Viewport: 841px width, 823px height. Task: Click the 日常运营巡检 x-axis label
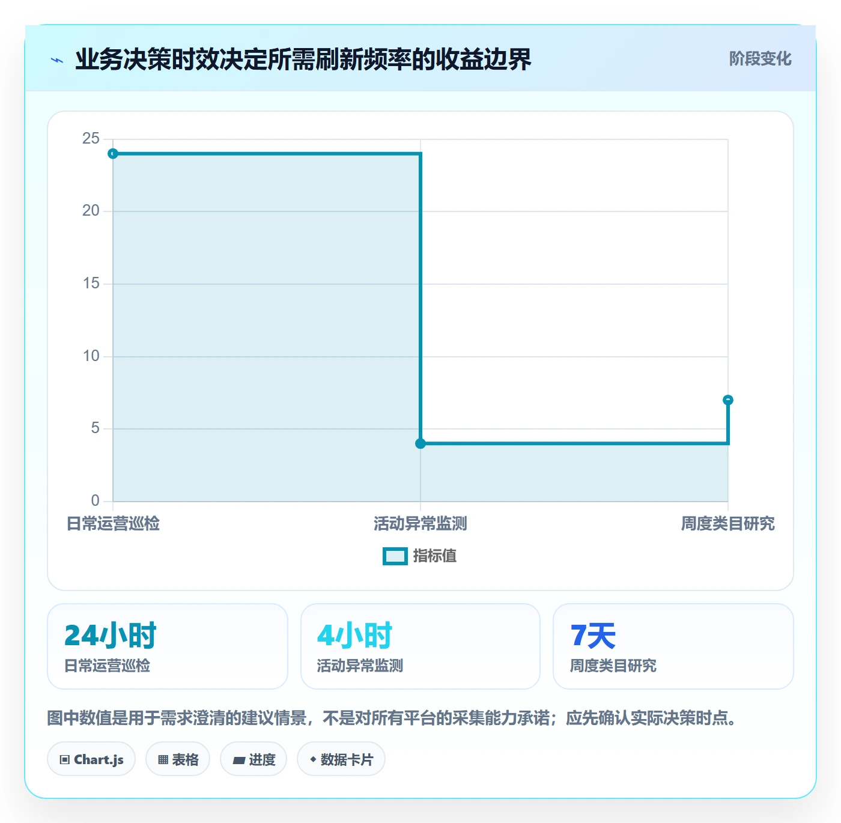pyautogui.click(x=113, y=524)
